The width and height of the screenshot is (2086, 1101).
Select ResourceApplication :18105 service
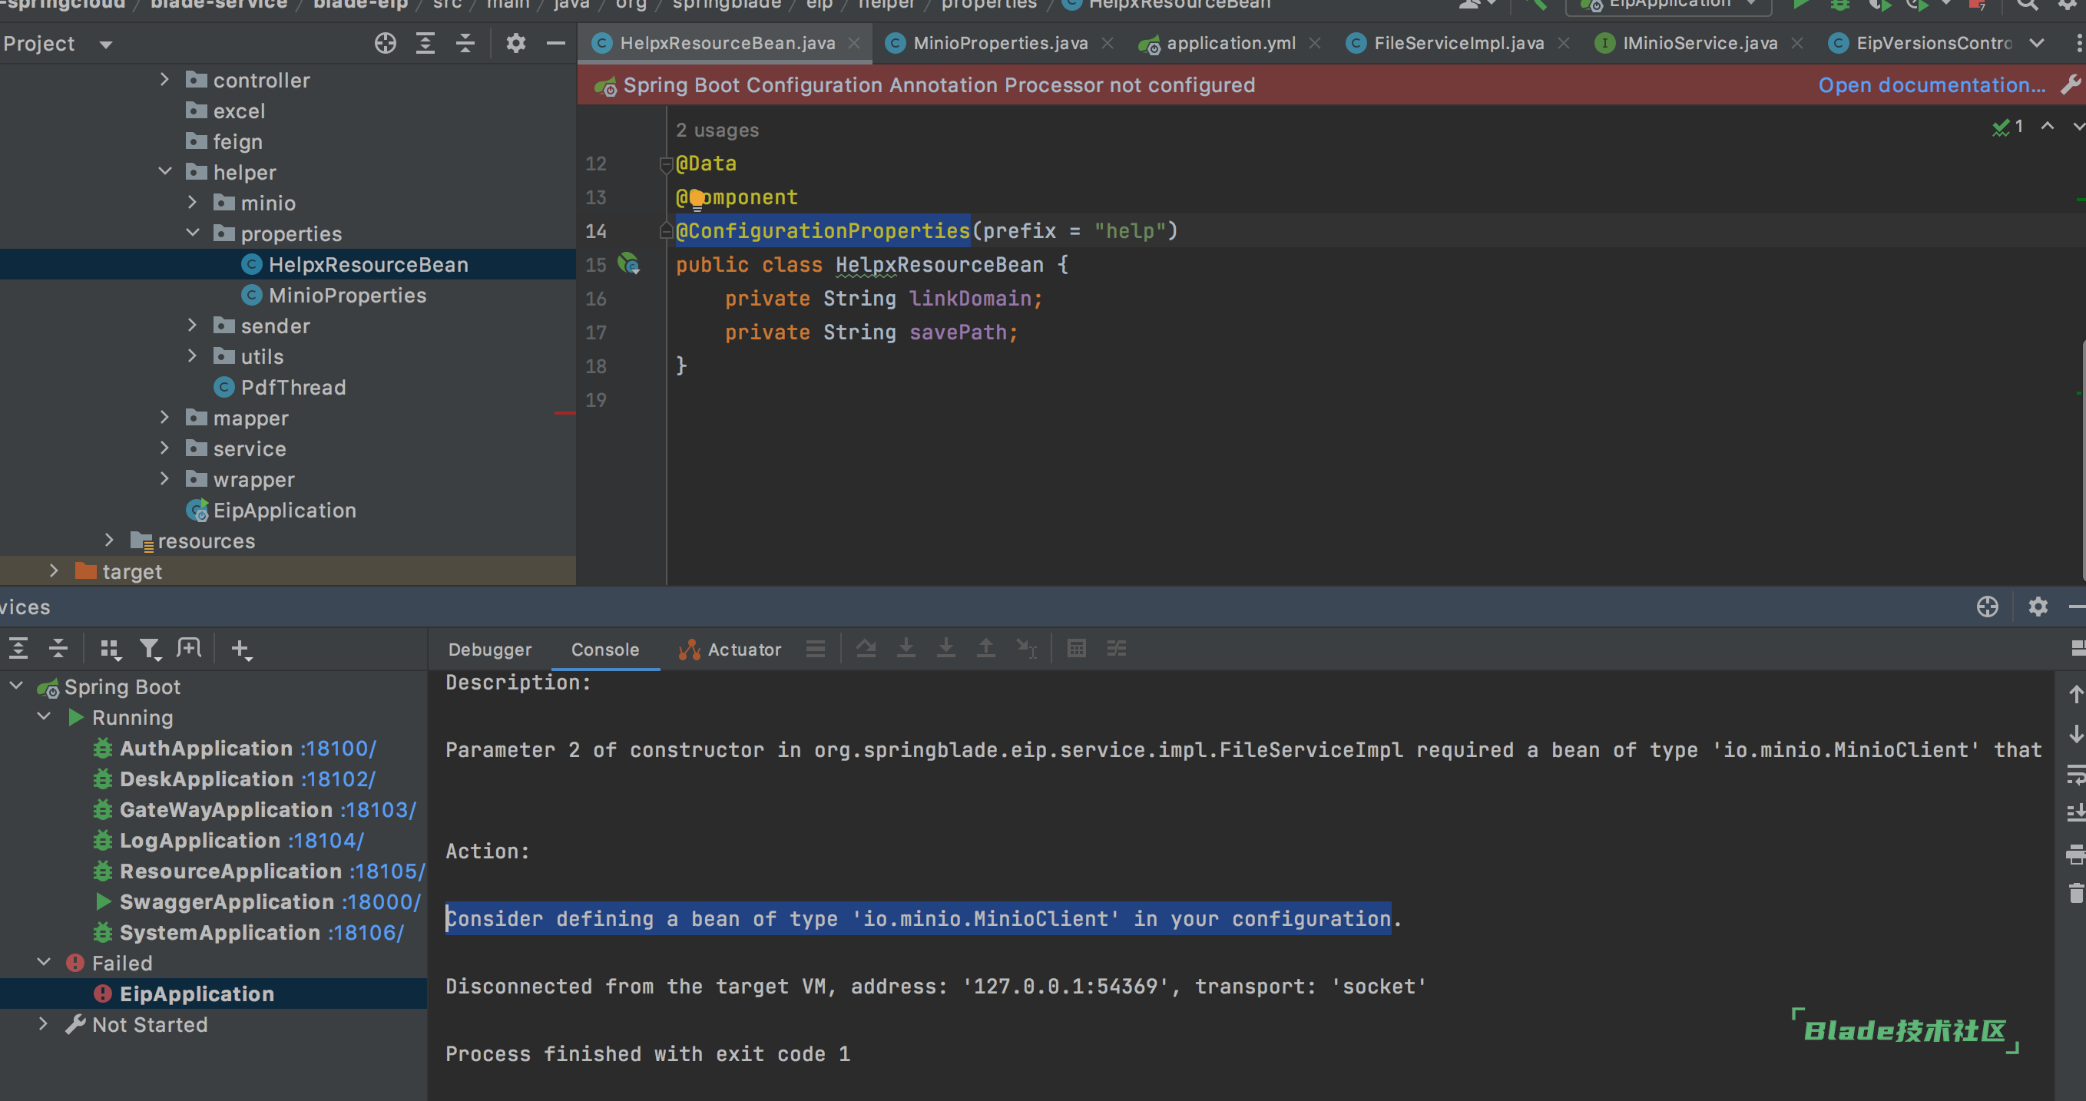point(272,871)
